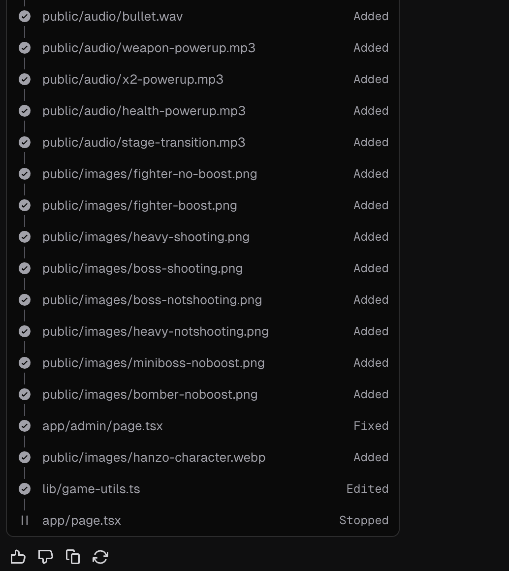Select the app/page.tsx file entry
The width and height of the screenshot is (509, 571).
coord(82,520)
